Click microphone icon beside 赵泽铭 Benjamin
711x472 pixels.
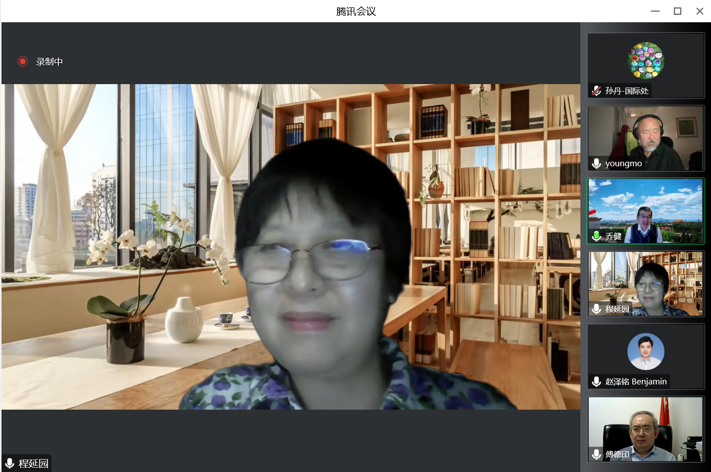597,381
